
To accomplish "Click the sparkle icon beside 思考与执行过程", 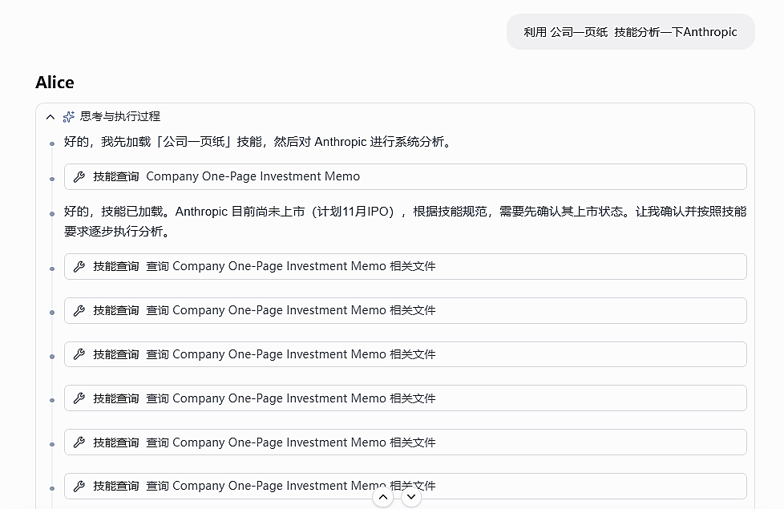I will click(68, 116).
